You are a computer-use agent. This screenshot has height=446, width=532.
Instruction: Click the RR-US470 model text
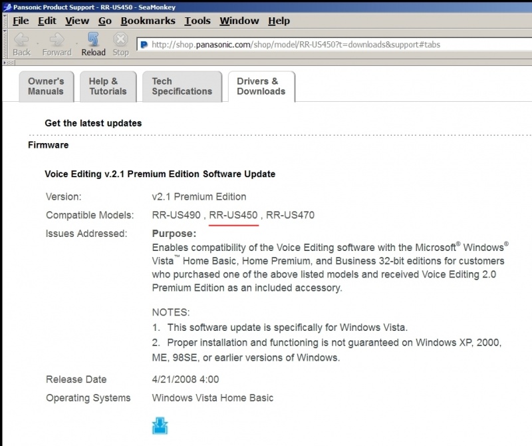290,215
